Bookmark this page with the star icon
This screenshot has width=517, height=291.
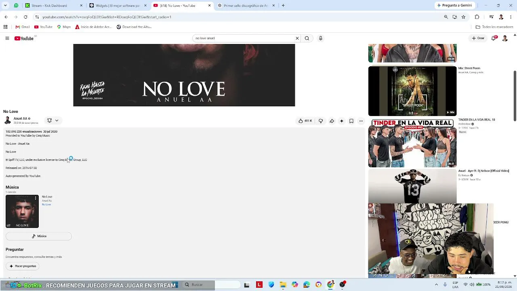coord(463,17)
